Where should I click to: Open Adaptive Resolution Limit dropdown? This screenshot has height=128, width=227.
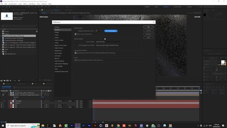click(98, 31)
